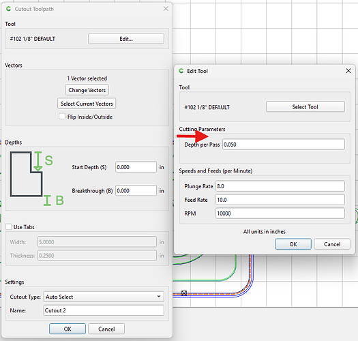Screen dimensions: 358x341
Task: Click Select Current Vectors button
Action: point(87,104)
